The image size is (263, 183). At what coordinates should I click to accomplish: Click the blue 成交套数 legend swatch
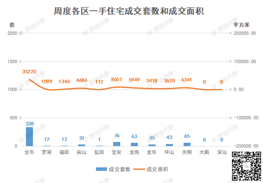click(101, 169)
